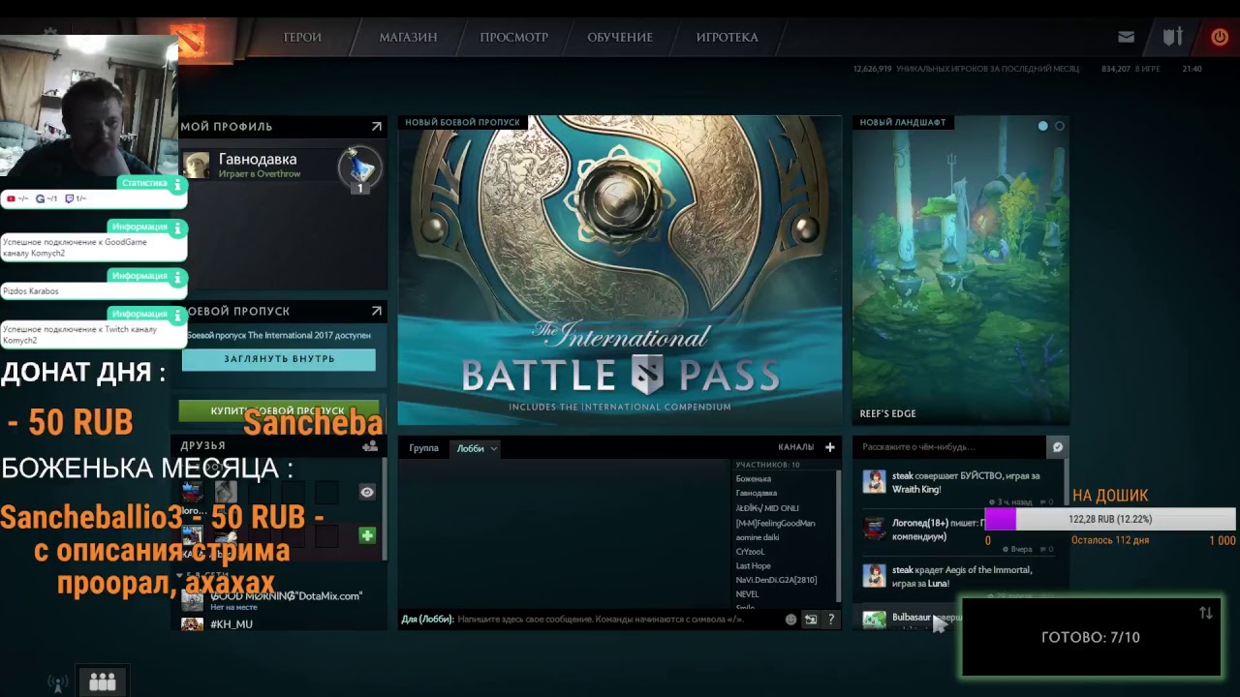Open the ОБУЧЕНИЕ menu
Screen dimensions: 1240x697
coord(620,37)
